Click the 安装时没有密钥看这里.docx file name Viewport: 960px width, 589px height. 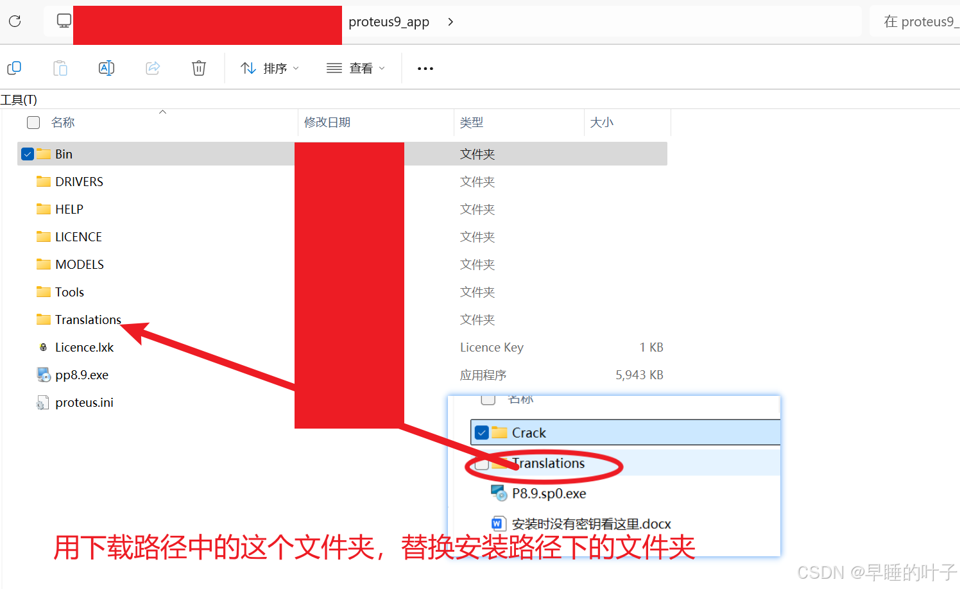click(x=592, y=524)
